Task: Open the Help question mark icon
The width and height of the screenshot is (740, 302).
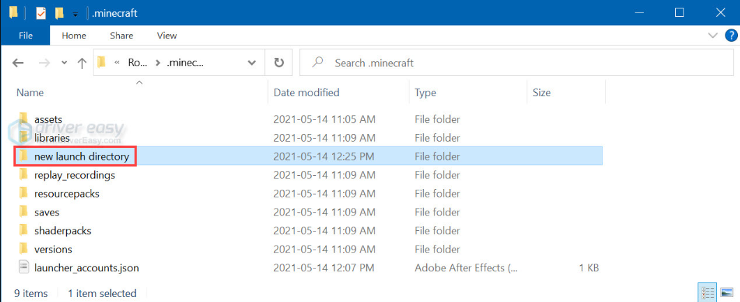Action: tap(730, 36)
